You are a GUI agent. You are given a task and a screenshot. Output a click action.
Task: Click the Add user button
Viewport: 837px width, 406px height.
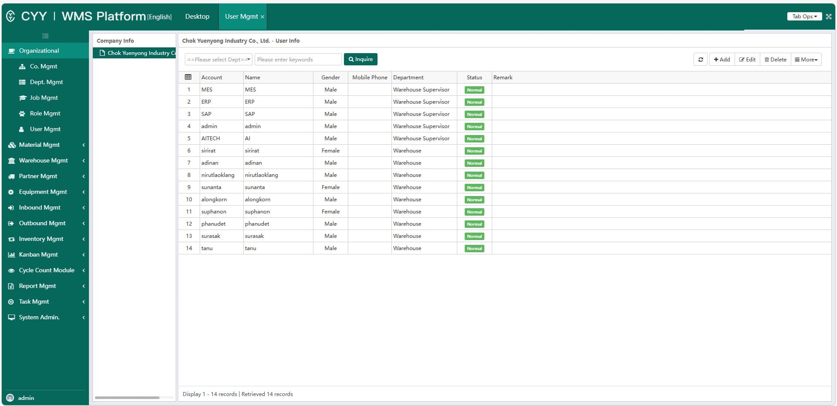pos(722,60)
